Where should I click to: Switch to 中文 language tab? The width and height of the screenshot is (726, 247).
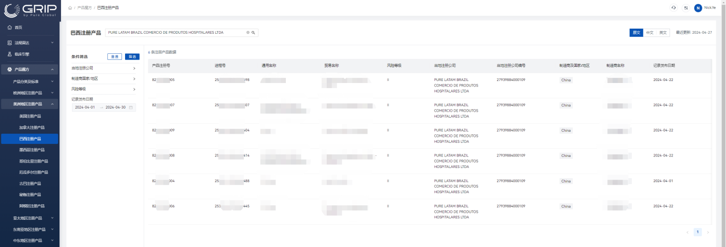click(x=650, y=32)
